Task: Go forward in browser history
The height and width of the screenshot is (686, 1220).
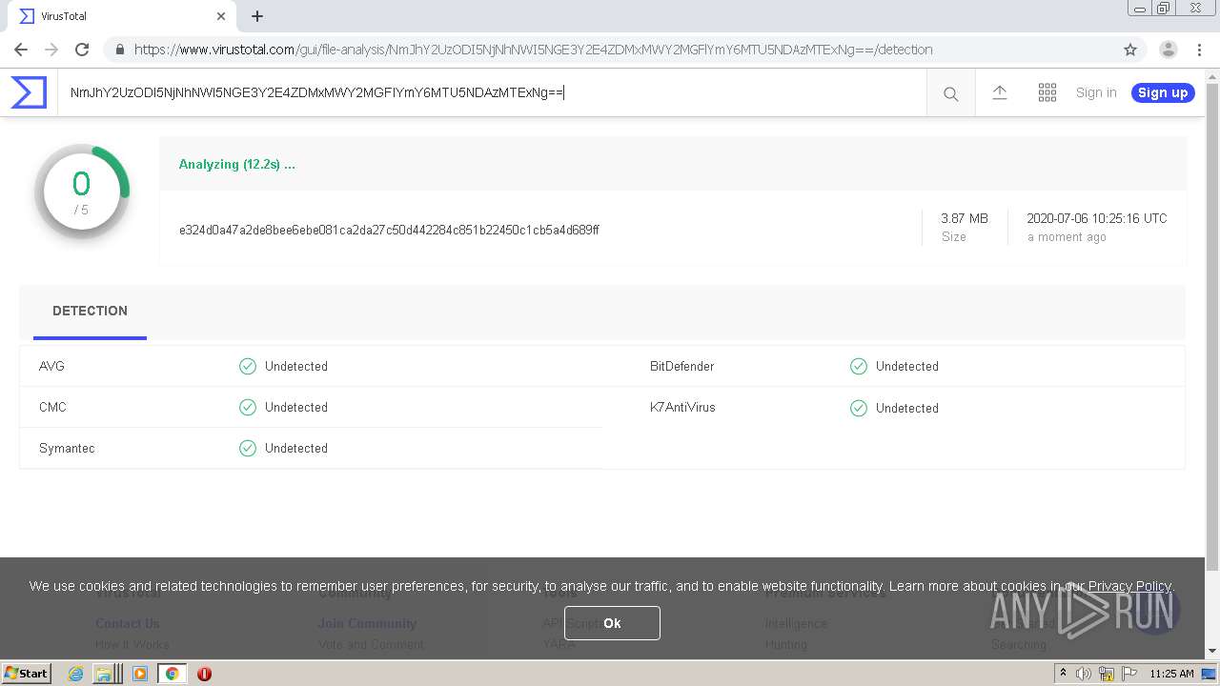Action: tap(51, 50)
